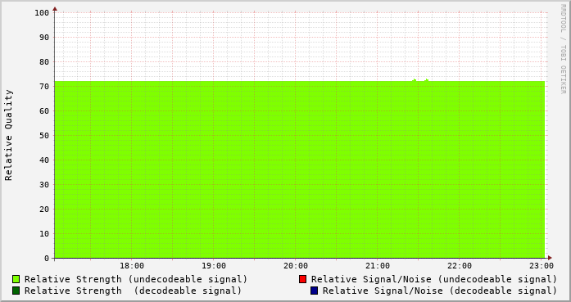Click the dark green decodeable strength legend swatch

tap(16, 291)
